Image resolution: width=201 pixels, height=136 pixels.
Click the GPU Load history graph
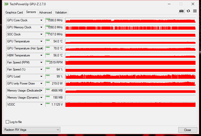[x=130, y=76]
